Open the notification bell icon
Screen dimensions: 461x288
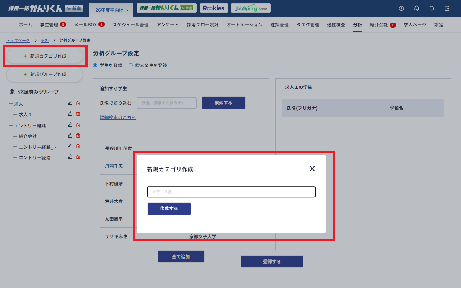[431, 8]
